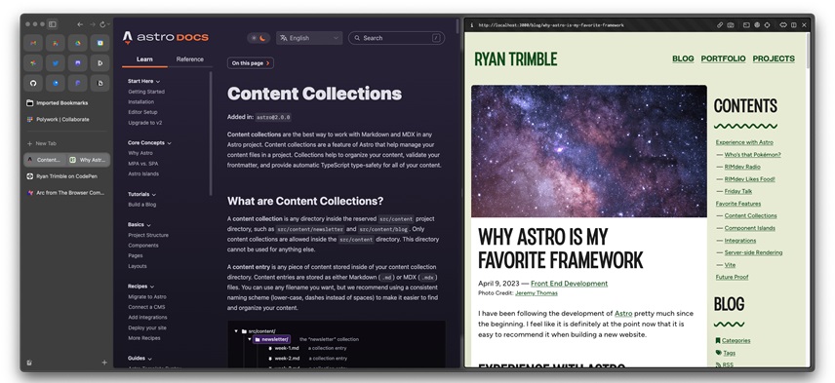Jump to Server-side Rendering in contents
The width and height of the screenshot is (835, 383).
tap(753, 252)
